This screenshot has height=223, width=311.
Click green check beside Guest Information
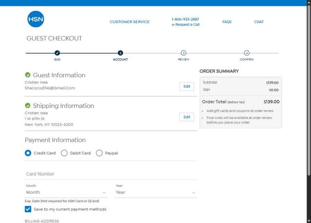point(28,75)
